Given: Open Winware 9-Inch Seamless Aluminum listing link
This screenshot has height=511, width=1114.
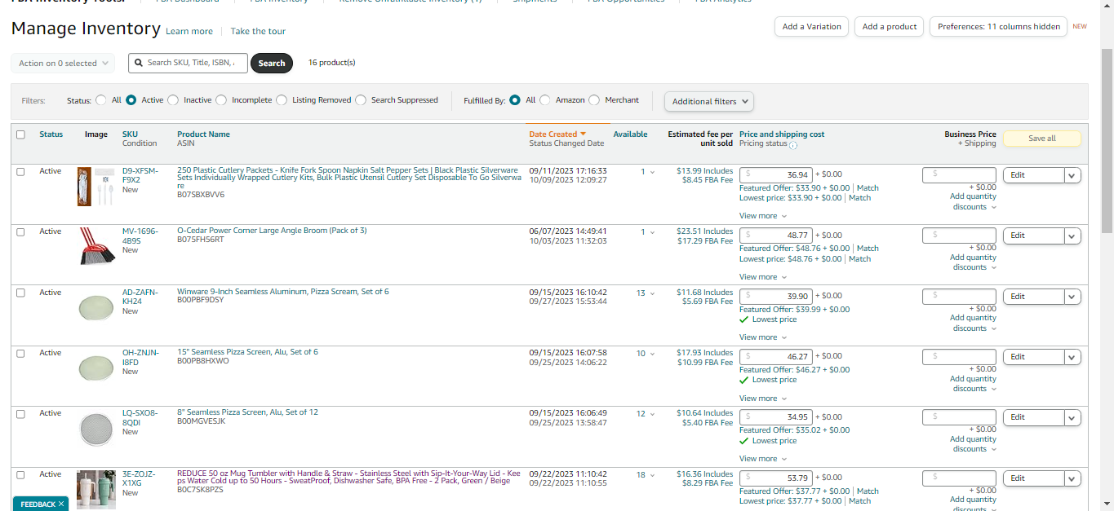Looking at the screenshot, I should coord(283,292).
